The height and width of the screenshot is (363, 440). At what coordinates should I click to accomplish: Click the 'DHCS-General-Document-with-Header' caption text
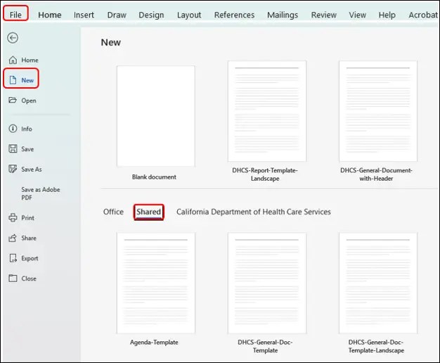coord(376,174)
